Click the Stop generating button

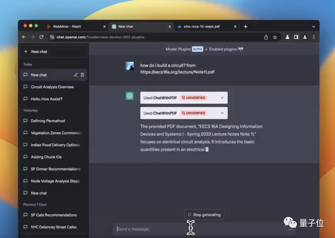(204, 215)
